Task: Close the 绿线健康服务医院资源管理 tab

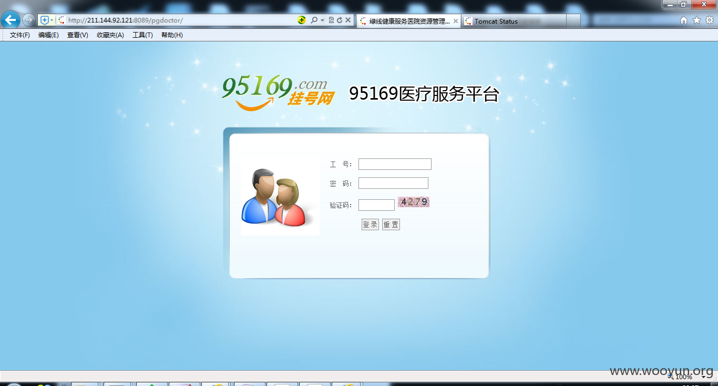Action: (x=455, y=21)
